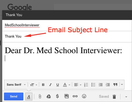132x102 pixels.
Task: Toggle underline formatting
Action: [58, 85]
